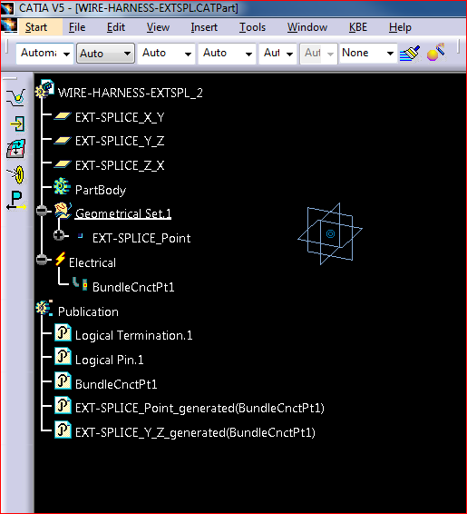Click the surface with red-blue arrows icon in left toolbar

click(x=16, y=149)
